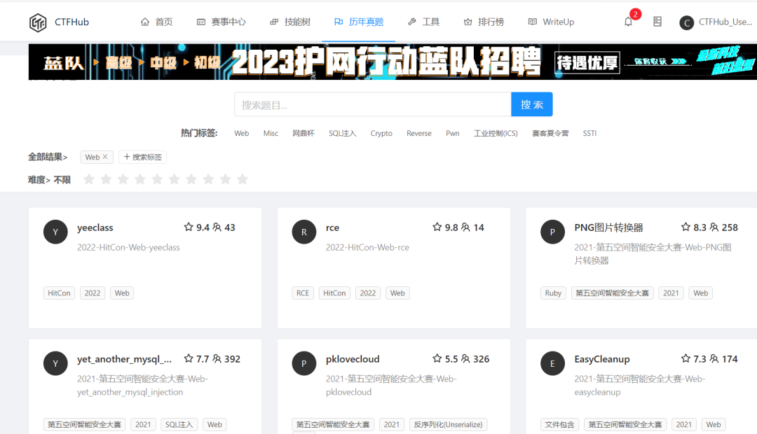Click Ruby tag on PNG图片转换器 card

click(553, 293)
